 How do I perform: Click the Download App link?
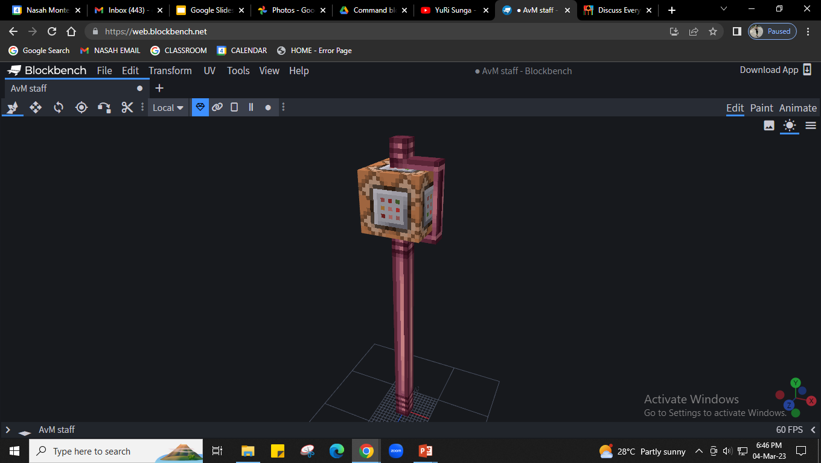768,70
